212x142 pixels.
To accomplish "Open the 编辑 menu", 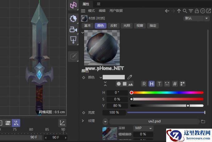I will pos(102,11).
